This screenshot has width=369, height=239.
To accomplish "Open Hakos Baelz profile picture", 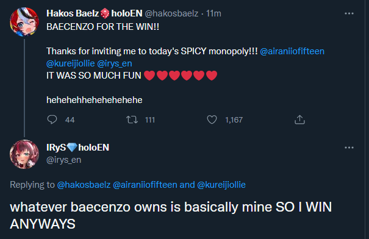I will 24,22.
